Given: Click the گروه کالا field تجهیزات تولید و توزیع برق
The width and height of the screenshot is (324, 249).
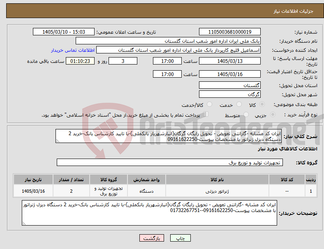Looking at the screenshot, I should click(x=170, y=162).
